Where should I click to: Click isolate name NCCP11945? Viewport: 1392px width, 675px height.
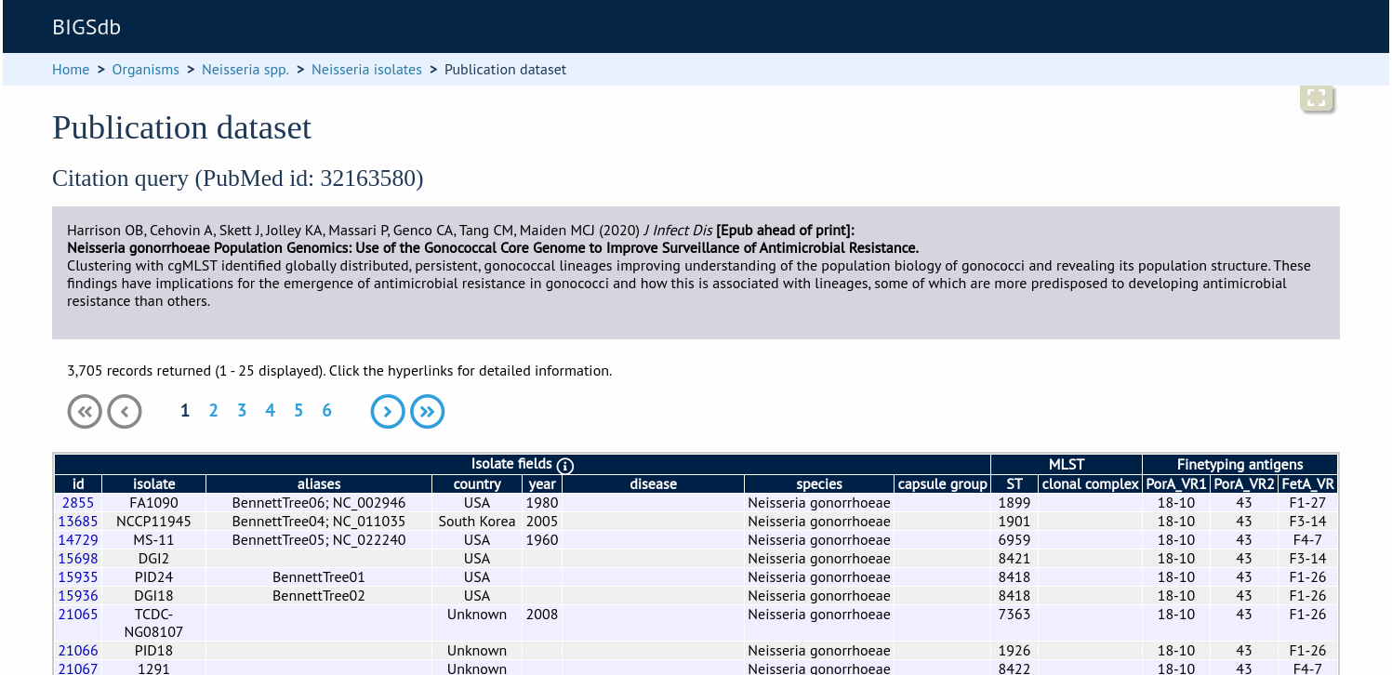[x=154, y=522]
